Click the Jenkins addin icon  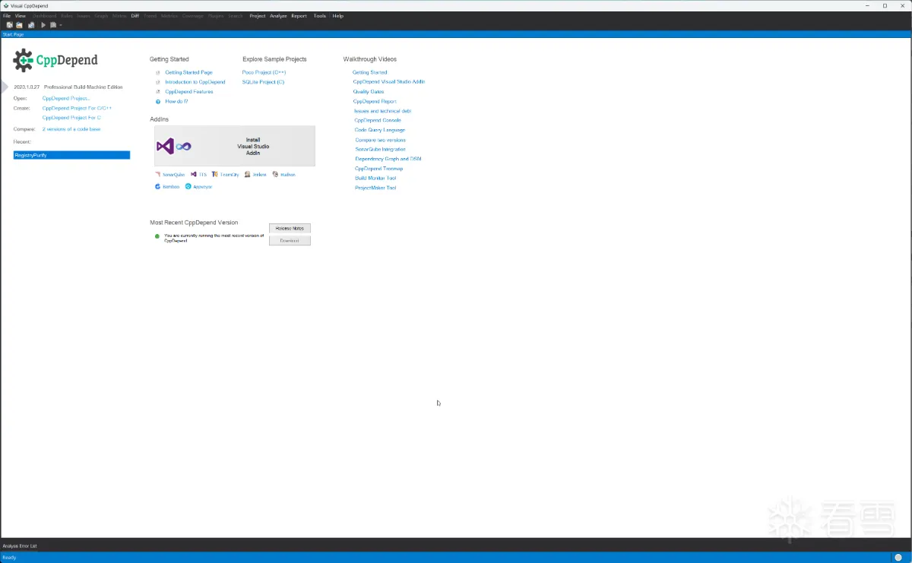pos(248,175)
